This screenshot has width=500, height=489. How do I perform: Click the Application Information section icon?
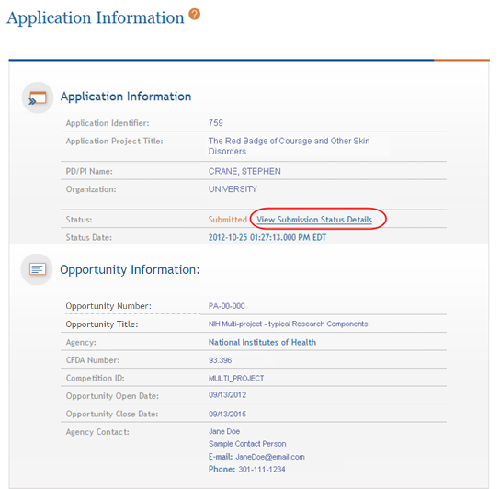(38, 97)
